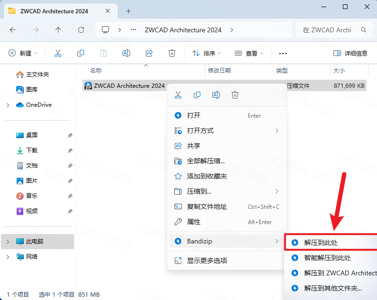Image resolution: width=377 pixels, height=300 pixels.
Task: Expand the 此电脑 tree node
Action: click(x=8, y=242)
